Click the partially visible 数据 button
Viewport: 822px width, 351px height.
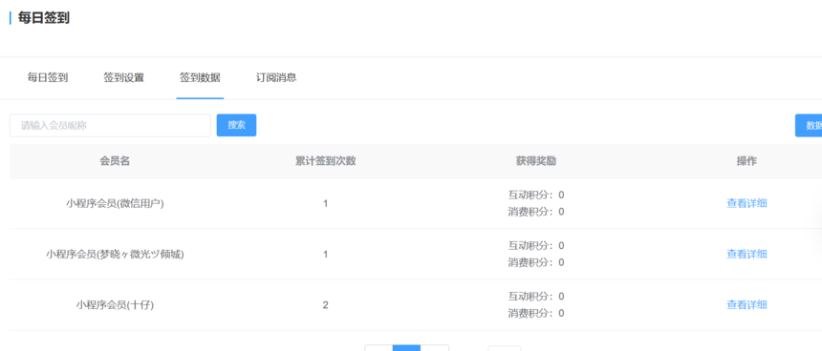(809, 126)
